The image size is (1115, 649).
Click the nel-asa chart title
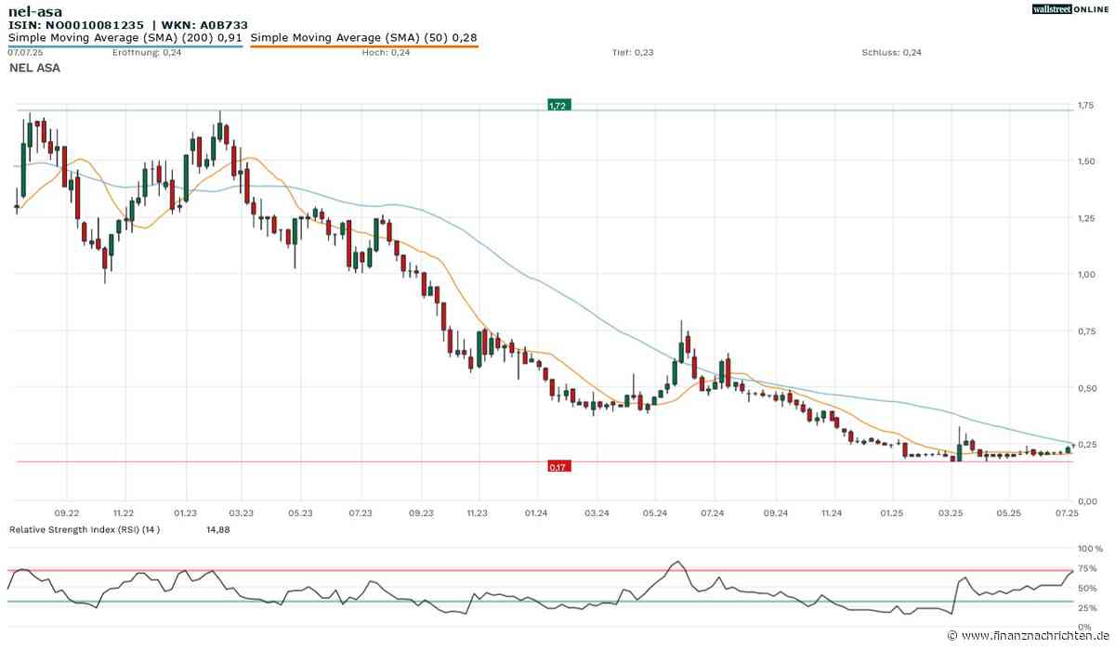tap(35, 11)
